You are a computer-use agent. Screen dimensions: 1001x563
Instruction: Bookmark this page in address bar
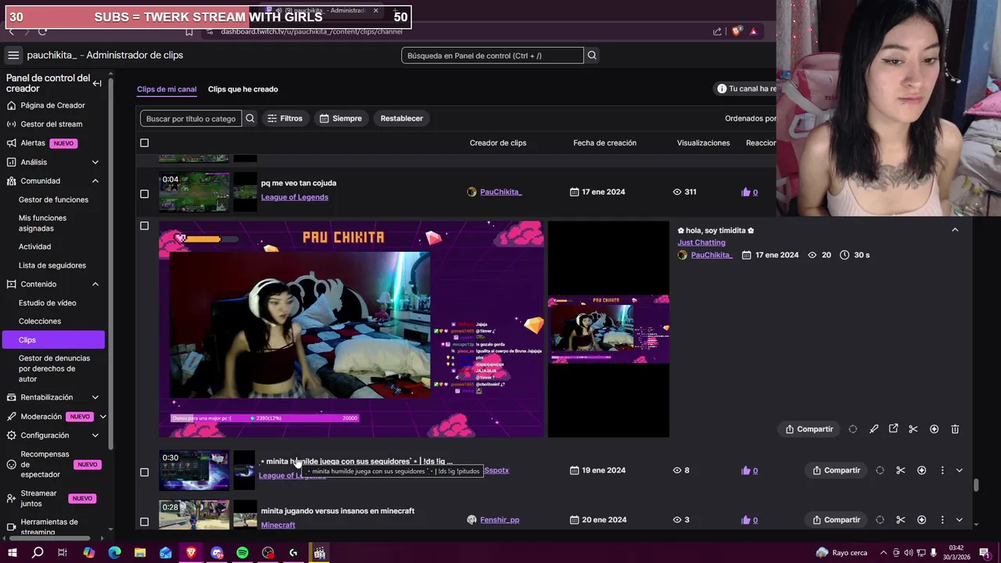pos(189,31)
